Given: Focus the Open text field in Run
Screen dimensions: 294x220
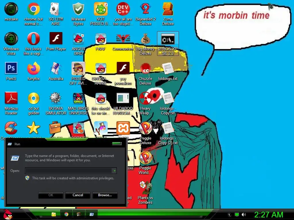Looking at the screenshot, I should click(x=69, y=171).
